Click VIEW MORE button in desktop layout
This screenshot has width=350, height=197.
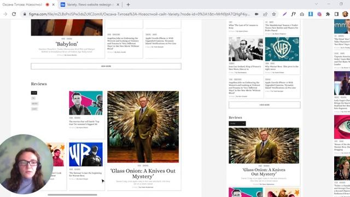(x=106, y=66)
